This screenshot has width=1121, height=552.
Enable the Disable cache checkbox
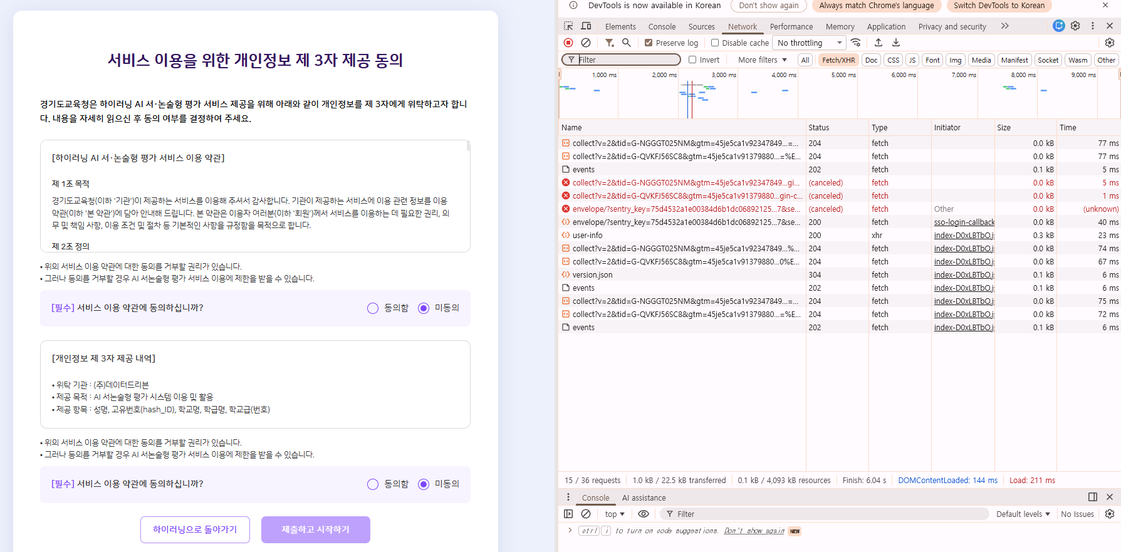pos(715,43)
